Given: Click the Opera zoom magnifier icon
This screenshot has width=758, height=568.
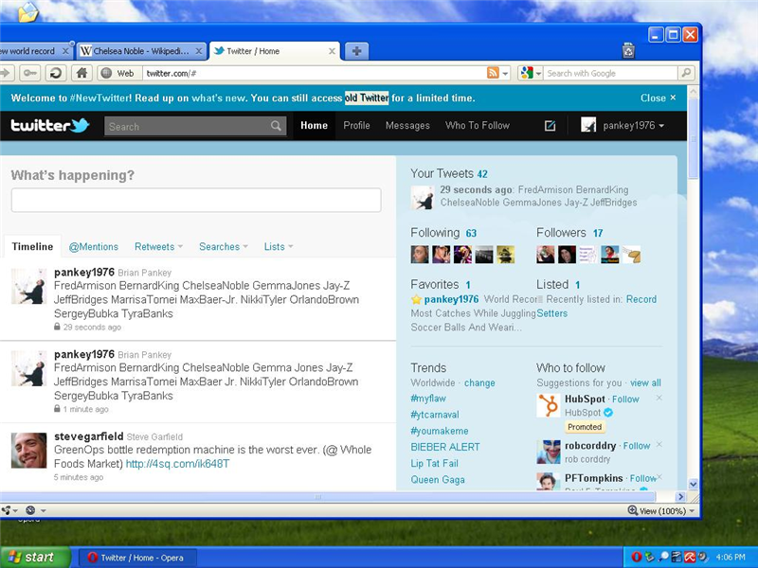Looking at the screenshot, I should [x=632, y=510].
